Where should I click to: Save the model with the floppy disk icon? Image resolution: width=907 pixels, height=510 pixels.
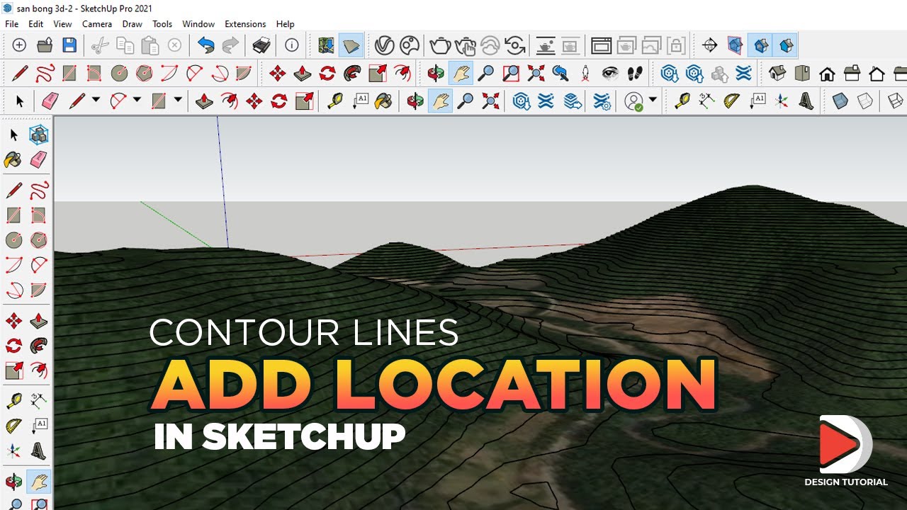(69, 46)
